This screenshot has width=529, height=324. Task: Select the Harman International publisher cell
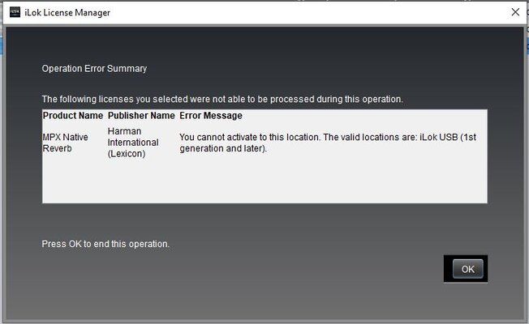(x=133, y=143)
